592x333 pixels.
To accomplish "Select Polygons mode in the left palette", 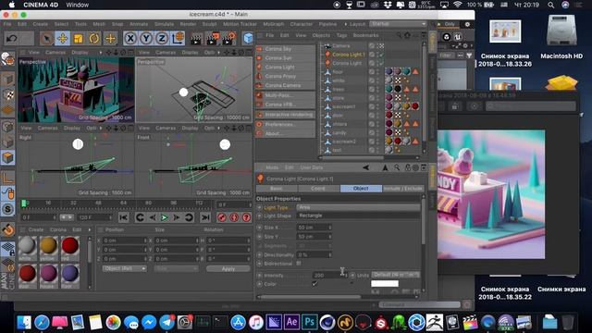I will tap(8, 158).
